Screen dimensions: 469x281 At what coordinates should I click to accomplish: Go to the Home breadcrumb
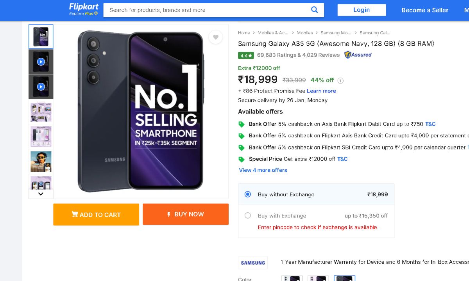[244, 33]
